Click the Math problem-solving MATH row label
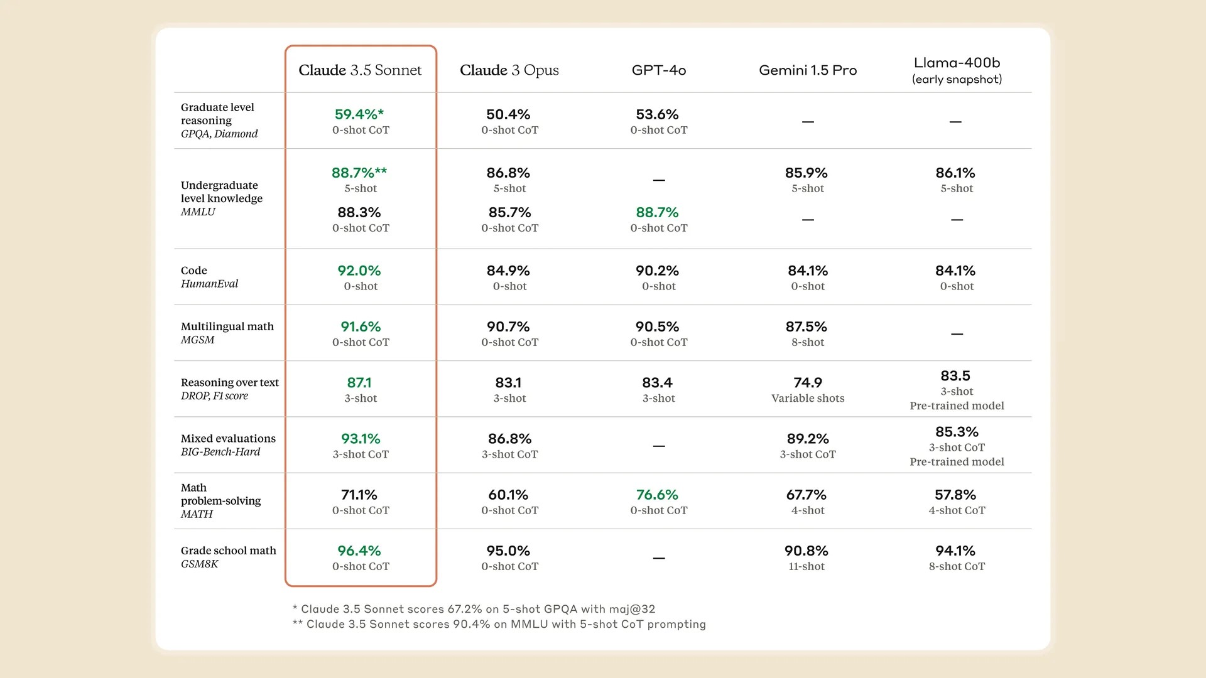This screenshot has height=678, width=1206. (220, 500)
